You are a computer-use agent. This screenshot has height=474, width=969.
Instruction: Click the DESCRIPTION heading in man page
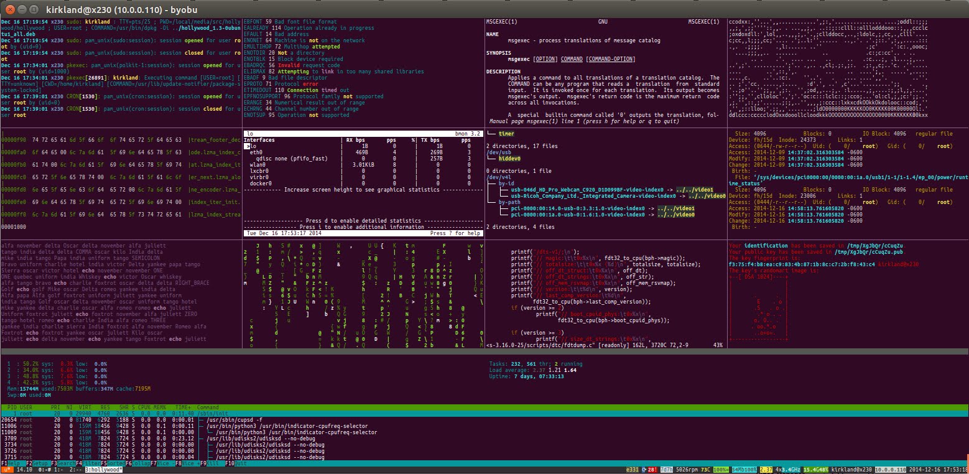pyautogui.click(x=504, y=72)
